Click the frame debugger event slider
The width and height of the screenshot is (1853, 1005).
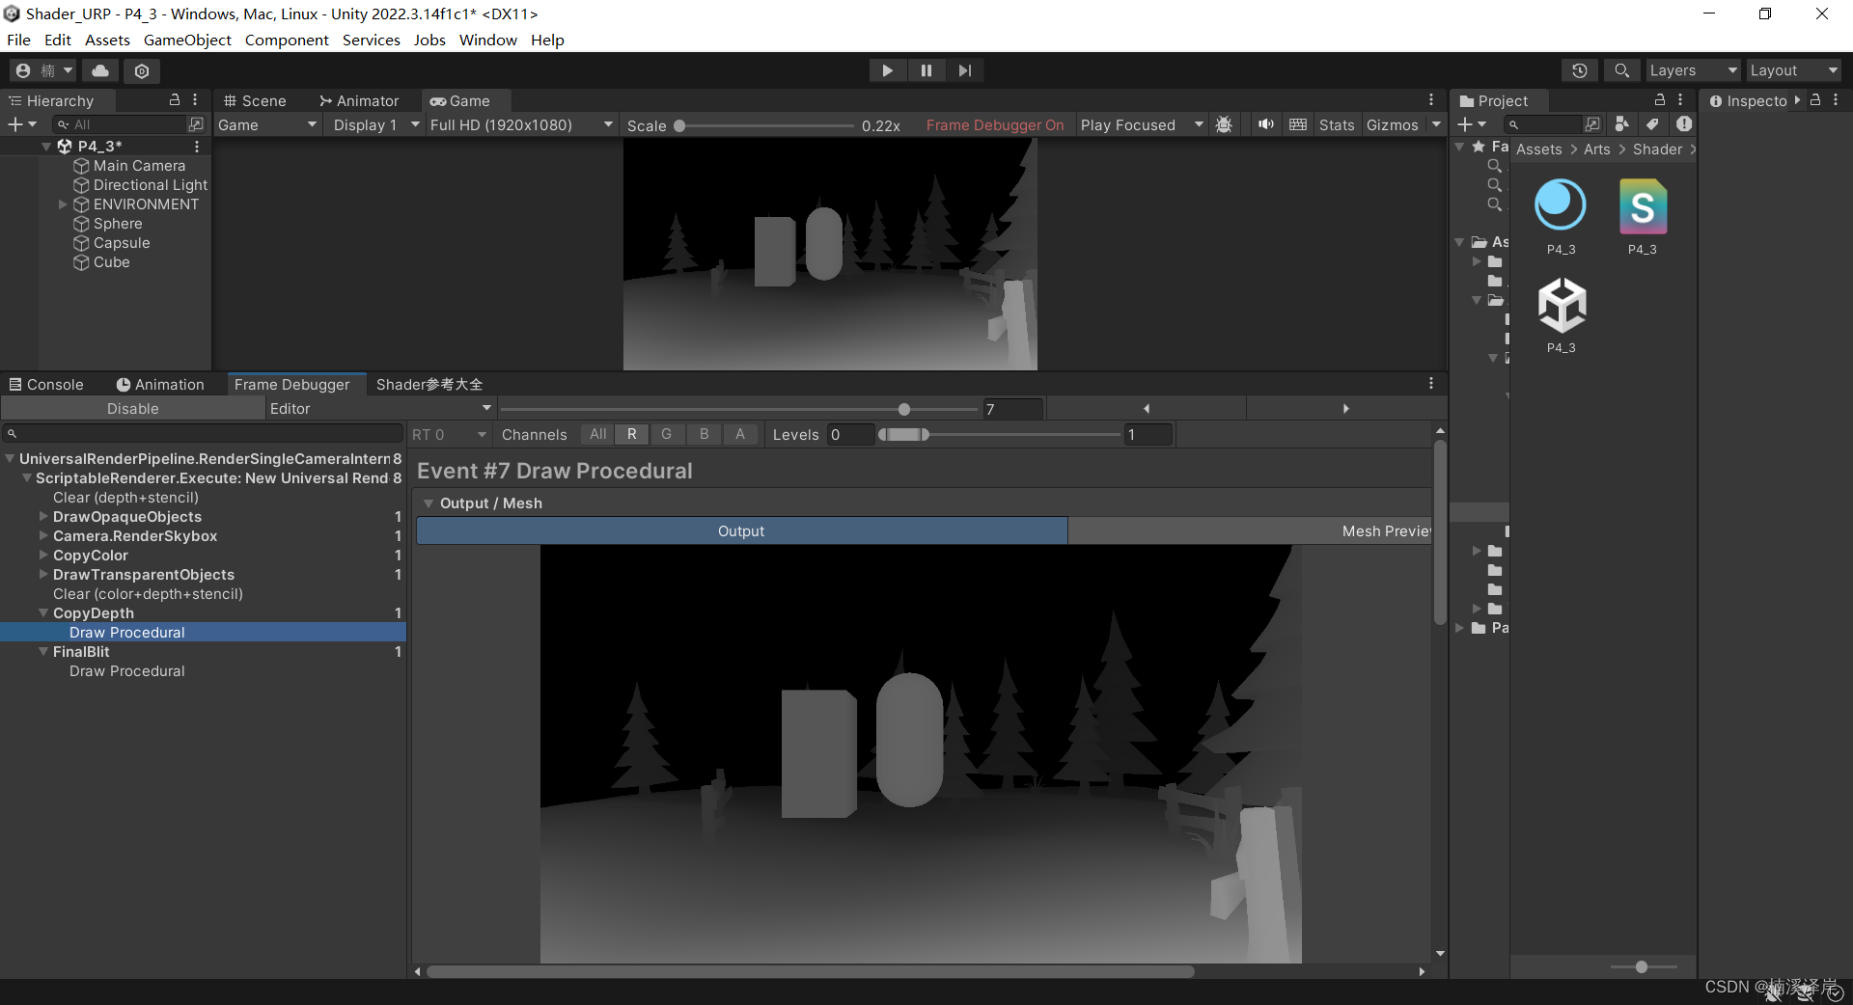[x=738, y=409]
